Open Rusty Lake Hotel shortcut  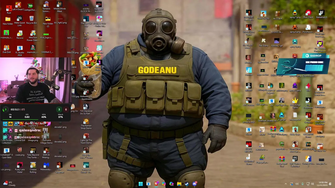pyautogui.click(x=20, y=168)
